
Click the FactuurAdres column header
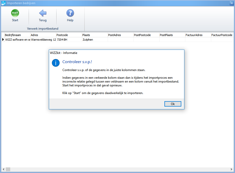[198, 35]
